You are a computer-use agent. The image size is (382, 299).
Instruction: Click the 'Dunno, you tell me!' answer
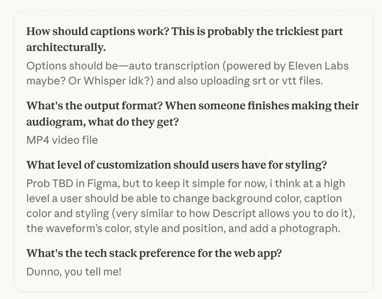click(74, 272)
